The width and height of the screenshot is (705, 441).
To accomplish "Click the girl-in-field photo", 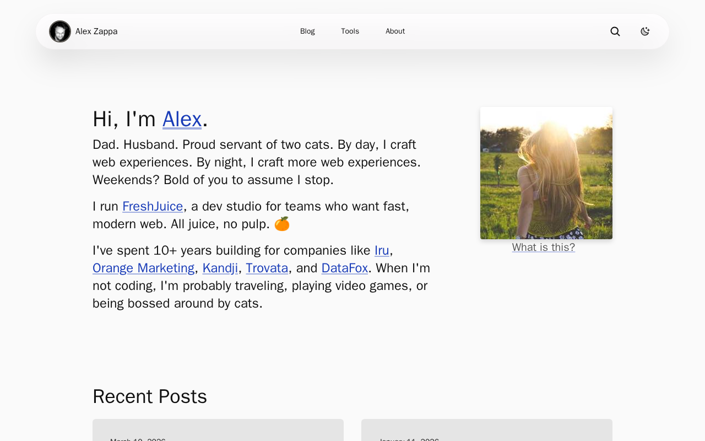I will [546, 173].
